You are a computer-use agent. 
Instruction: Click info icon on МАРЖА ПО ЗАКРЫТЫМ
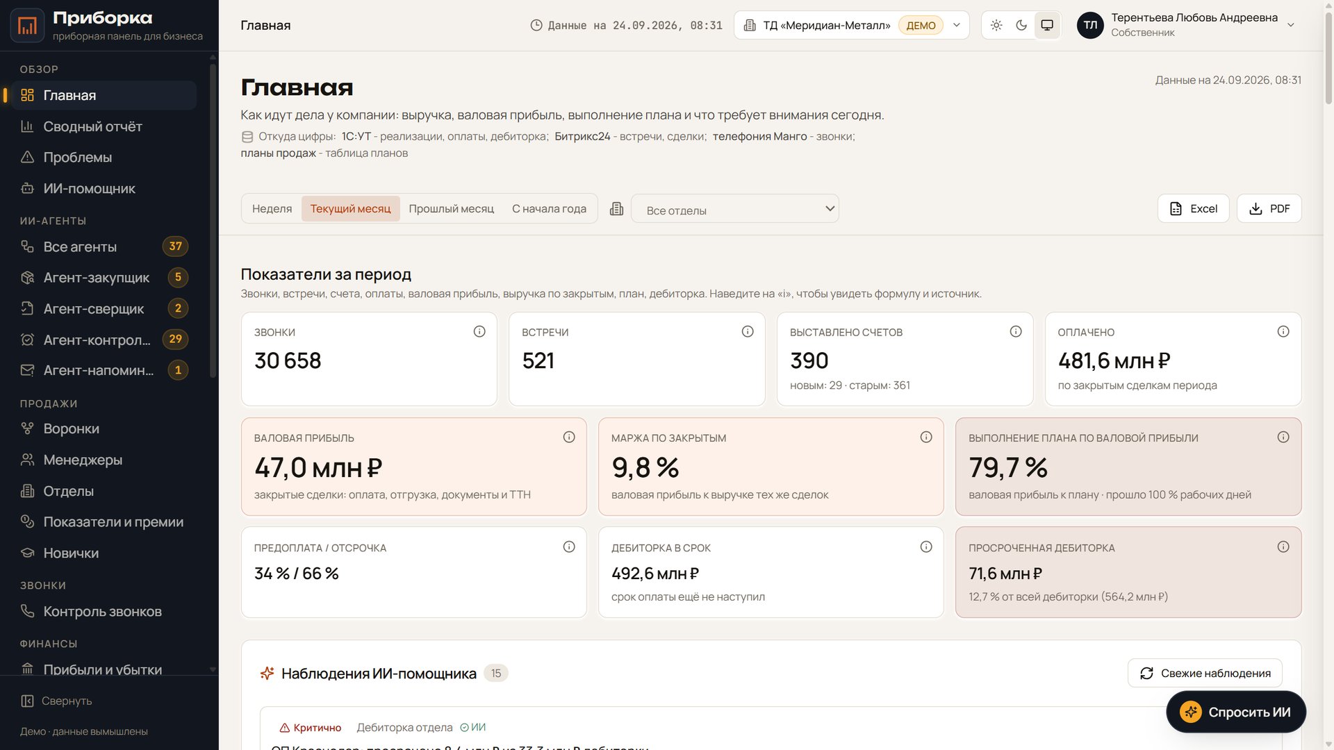pos(926,437)
